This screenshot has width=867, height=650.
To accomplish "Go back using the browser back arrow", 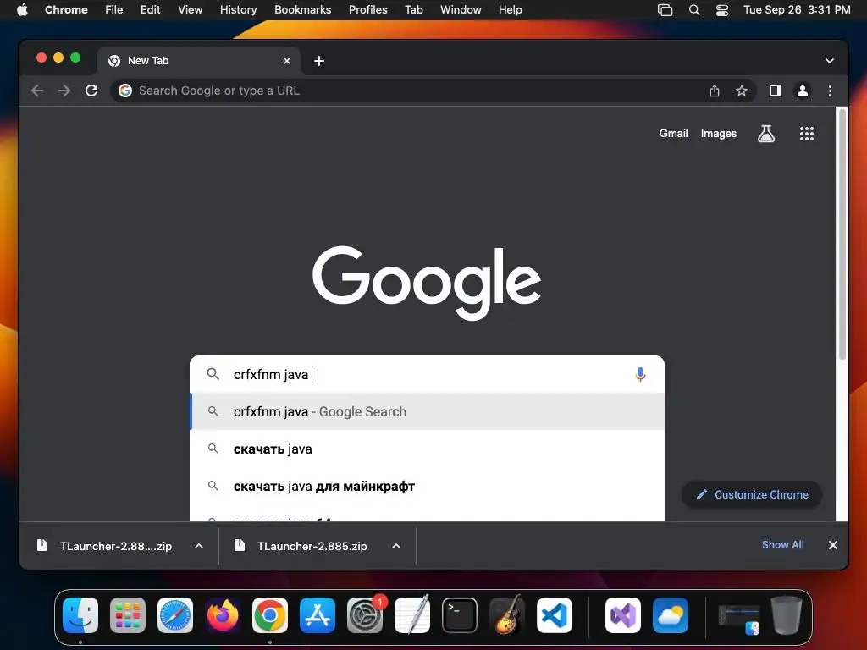I will point(37,91).
